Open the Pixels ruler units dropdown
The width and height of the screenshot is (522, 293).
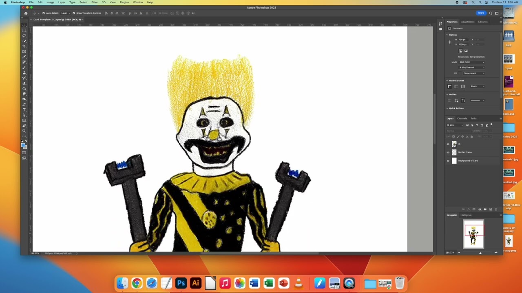click(477, 86)
